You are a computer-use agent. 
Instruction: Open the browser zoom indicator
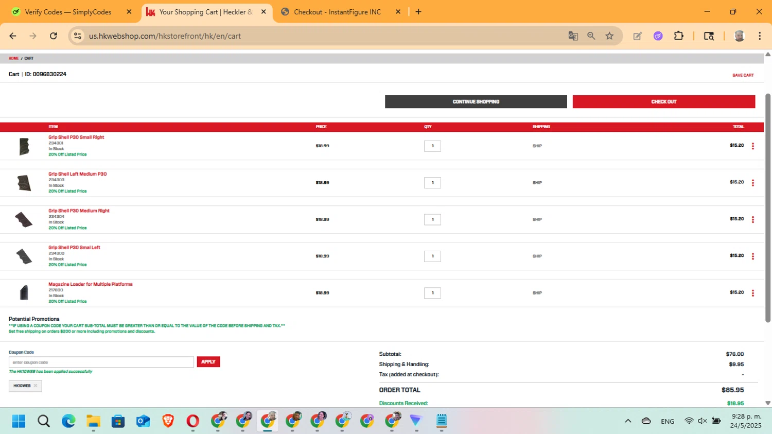tap(591, 36)
